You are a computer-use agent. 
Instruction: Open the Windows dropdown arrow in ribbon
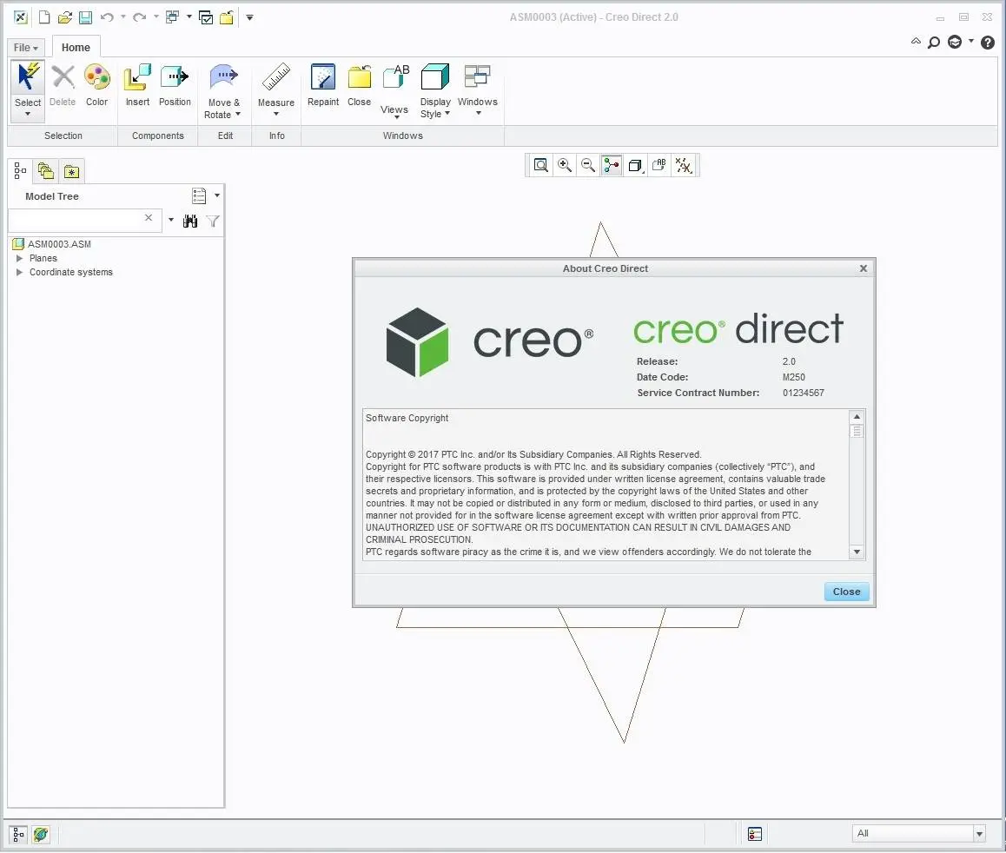tap(478, 114)
